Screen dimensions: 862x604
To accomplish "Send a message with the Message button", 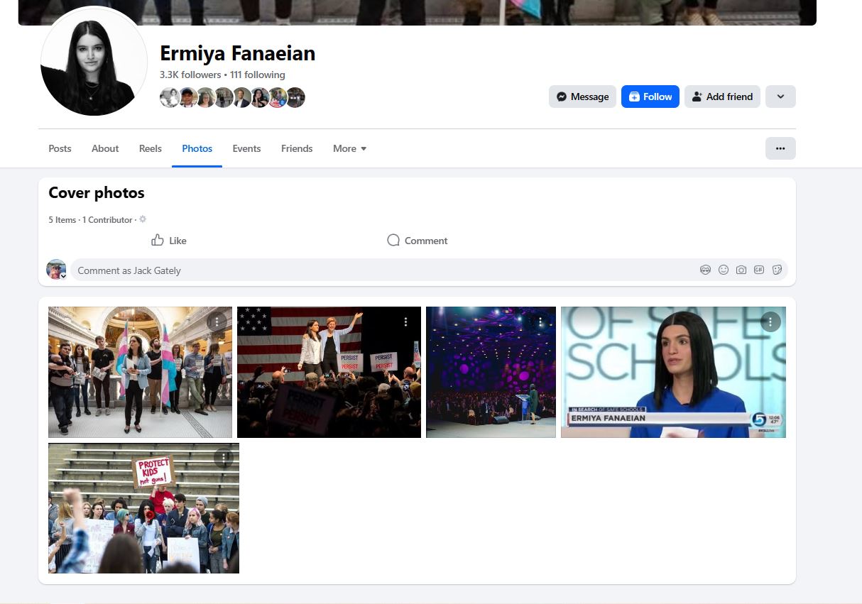I will click(x=582, y=97).
